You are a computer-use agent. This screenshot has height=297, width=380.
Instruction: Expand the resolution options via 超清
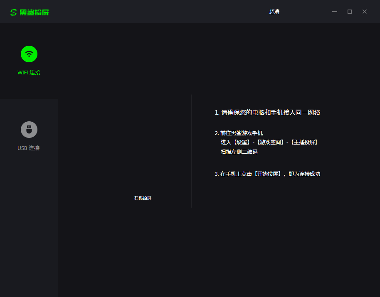tap(274, 12)
